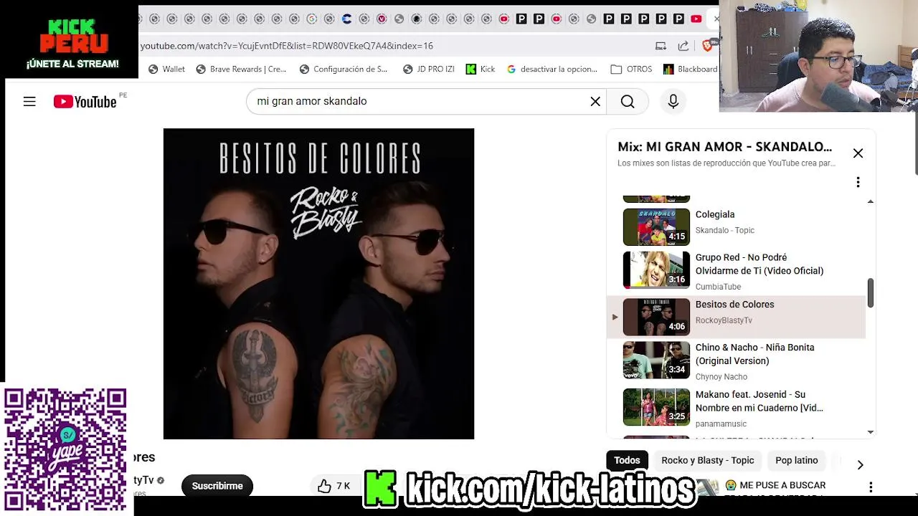Screen dimensions: 918x516
Task: Open the Mix playlist three-dot options
Action: [x=858, y=182]
